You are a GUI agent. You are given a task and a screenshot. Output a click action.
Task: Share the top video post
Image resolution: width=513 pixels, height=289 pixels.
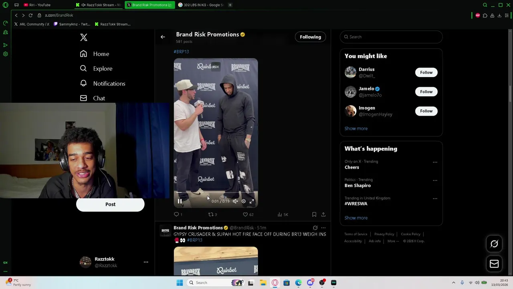(x=323, y=214)
